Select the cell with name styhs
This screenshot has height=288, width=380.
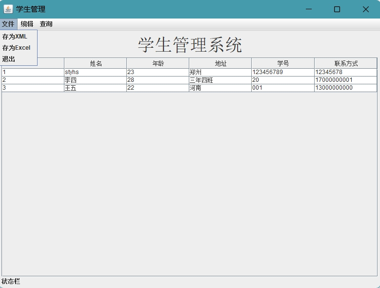[x=96, y=72]
